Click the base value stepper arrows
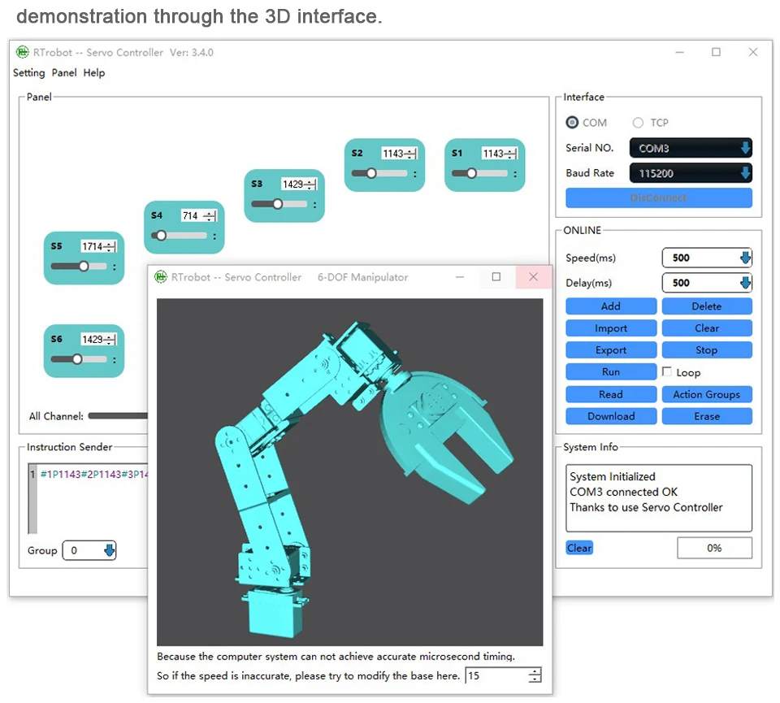This screenshot has height=703, width=780. [x=535, y=675]
